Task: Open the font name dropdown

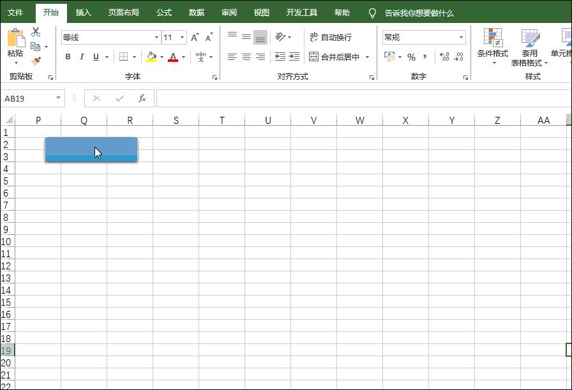Action: [156, 37]
